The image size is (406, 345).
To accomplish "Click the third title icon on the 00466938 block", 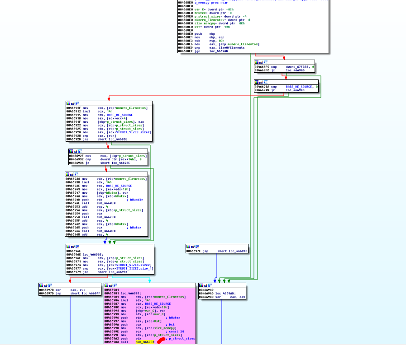I will pyautogui.click(x=77, y=174).
